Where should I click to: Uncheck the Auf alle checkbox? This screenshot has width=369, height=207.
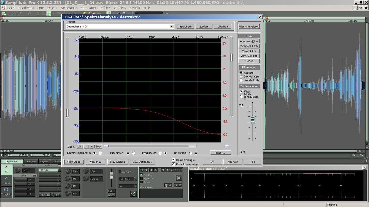pos(142,175)
